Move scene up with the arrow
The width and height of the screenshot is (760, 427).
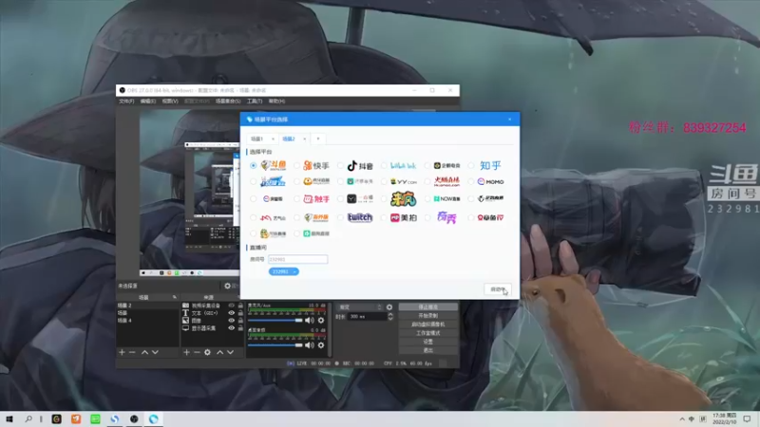click(144, 352)
